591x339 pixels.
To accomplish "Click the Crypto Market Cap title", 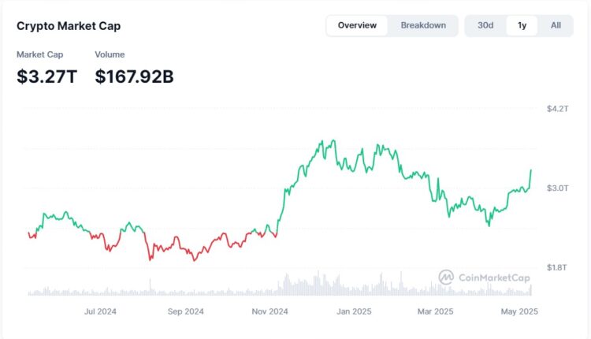I will 69,26.
